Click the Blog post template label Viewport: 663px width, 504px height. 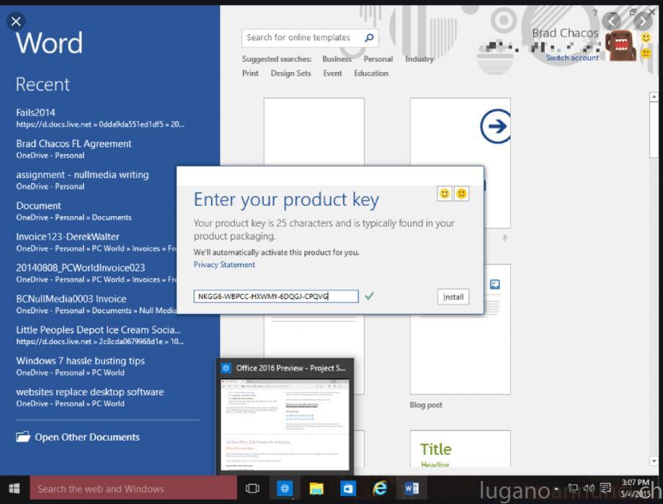426,405
